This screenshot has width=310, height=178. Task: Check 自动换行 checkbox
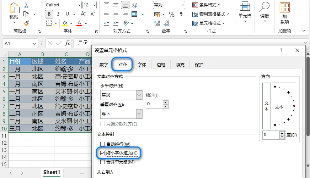(x=102, y=144)
